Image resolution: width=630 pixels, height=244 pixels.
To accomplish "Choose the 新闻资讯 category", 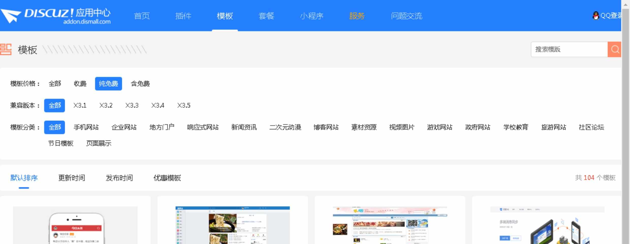I will 244,127.
